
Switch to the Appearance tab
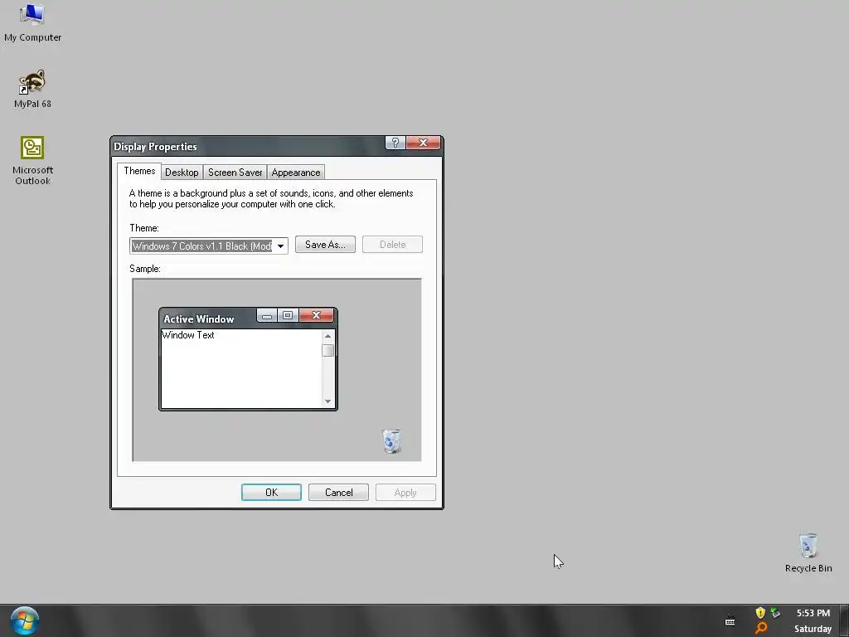pyautogui.click(x=296, y=173)
